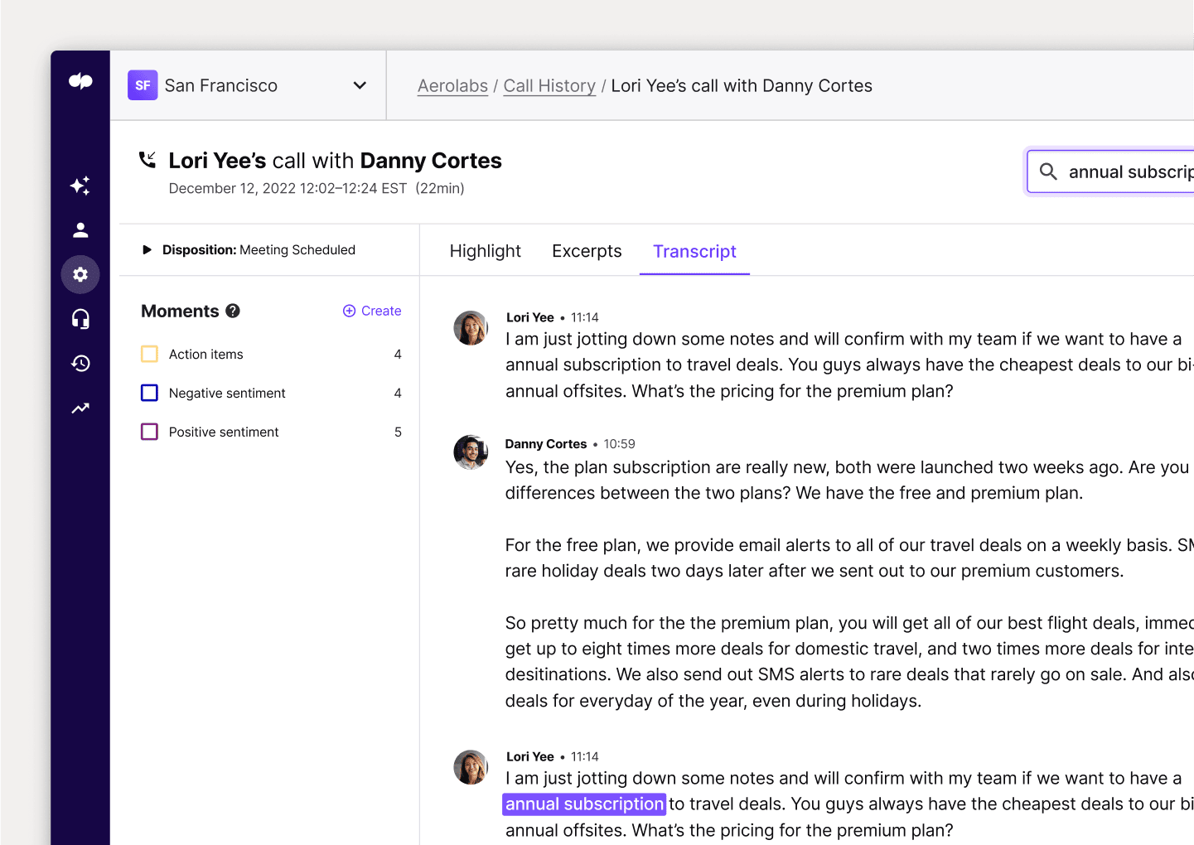Check the Action items checkbox
Viewport: 1194px width, 845px height.
coord(149,354)
